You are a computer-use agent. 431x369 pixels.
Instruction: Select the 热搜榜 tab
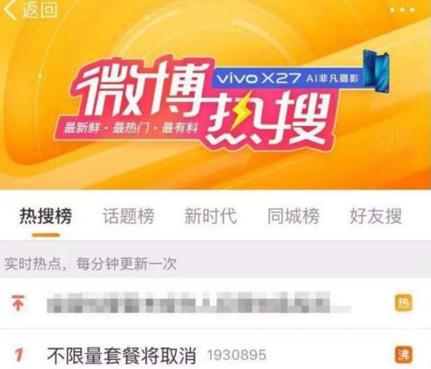pyautogui.click(x=46, y=216)
